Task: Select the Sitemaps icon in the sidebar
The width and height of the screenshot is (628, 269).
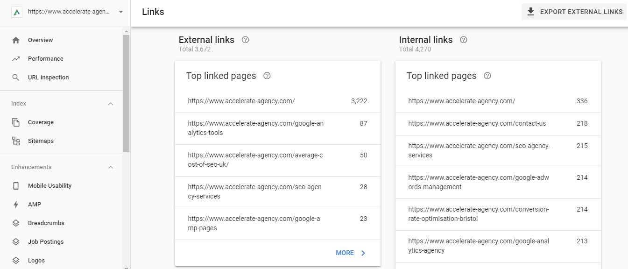Action: [x=17, y=141]
